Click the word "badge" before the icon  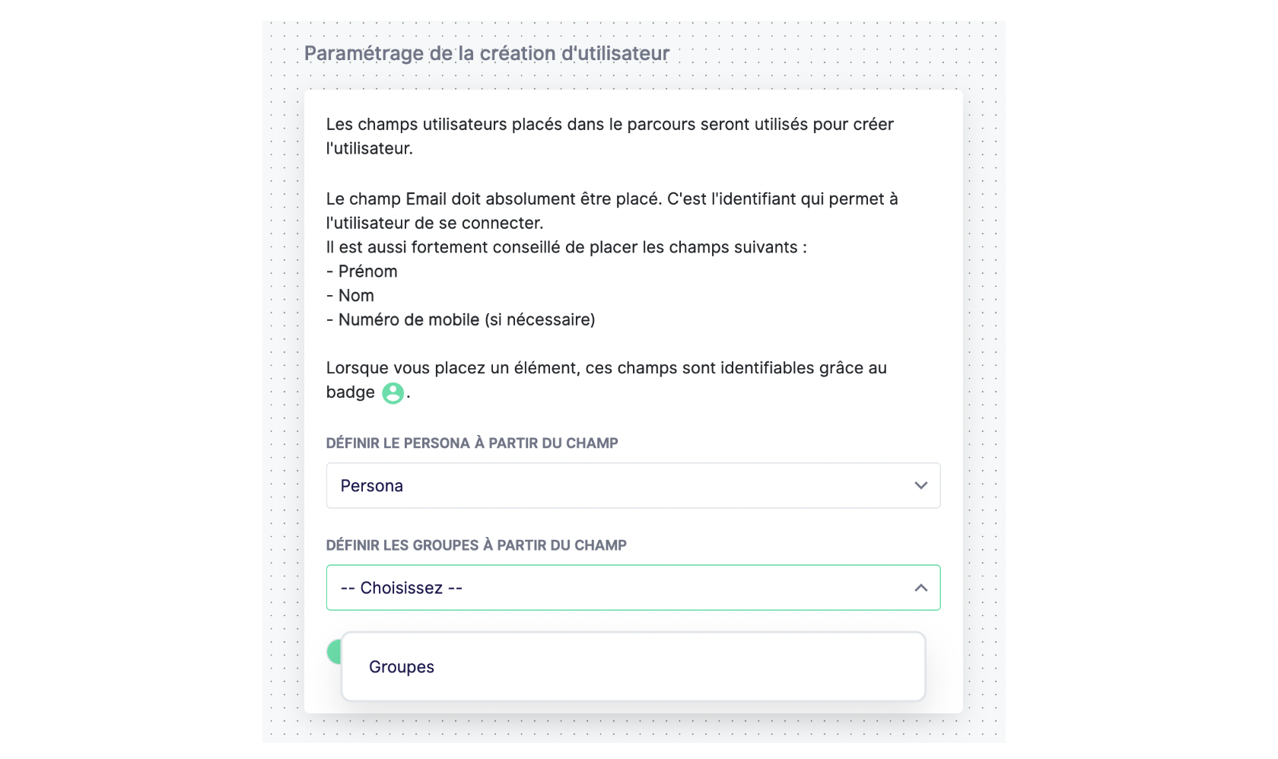tap(351, 392)
